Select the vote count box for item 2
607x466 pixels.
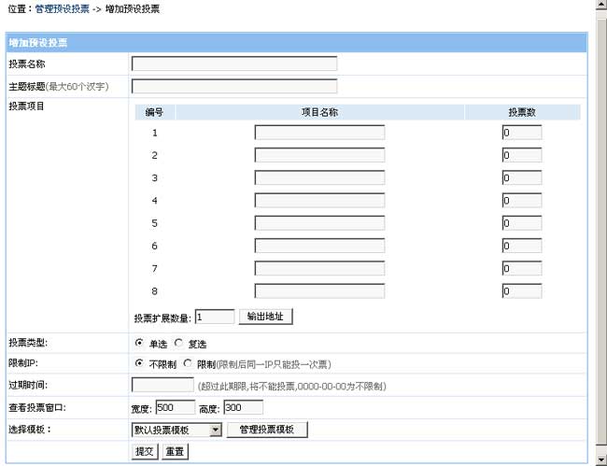pyautogui.click(x=521, y=155)
